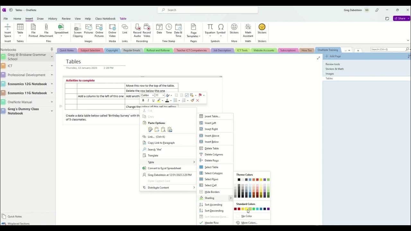Click the pen icon in title bar
The height and width of the screenshot is (231, 411).
tap(377, 10)
